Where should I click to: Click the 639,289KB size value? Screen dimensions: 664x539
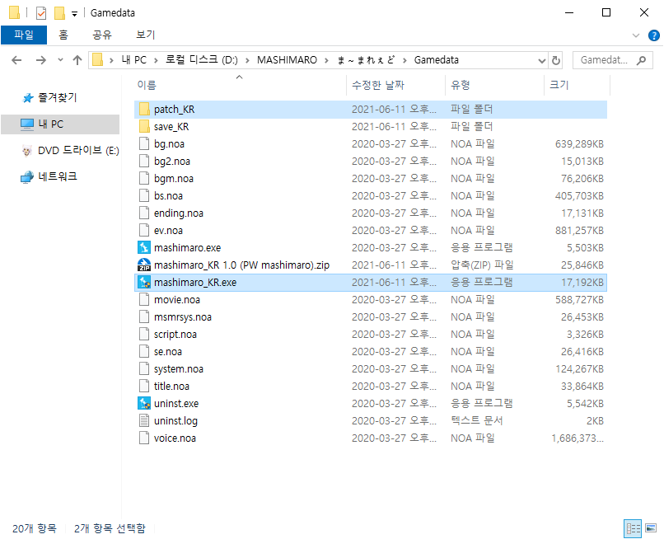[x=579, y=144]
